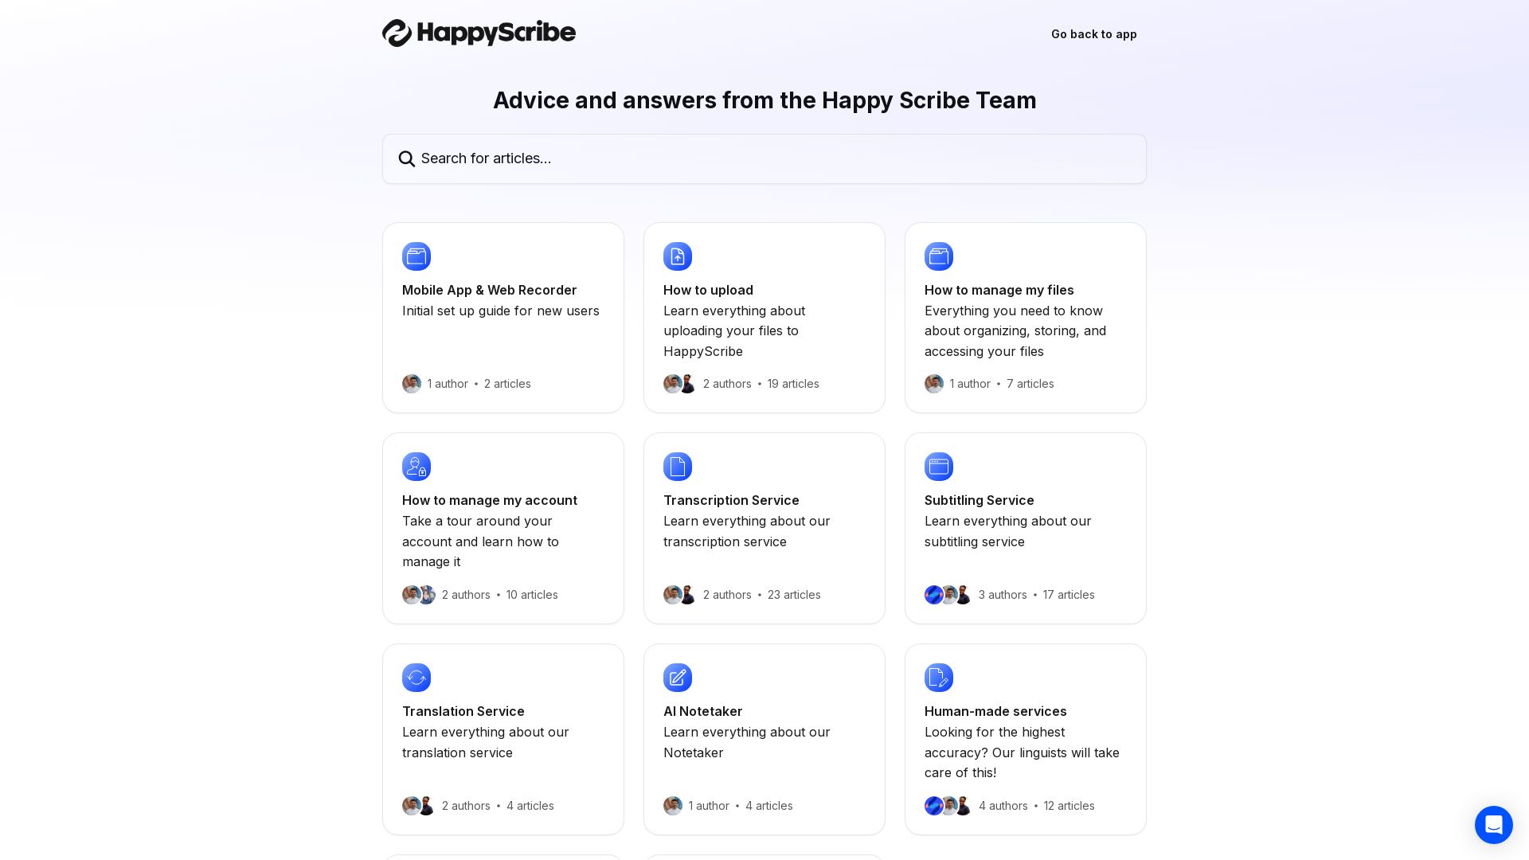1529x860 pixels.
Task: Open the Translation Service collection
Action: coord(503,739)
